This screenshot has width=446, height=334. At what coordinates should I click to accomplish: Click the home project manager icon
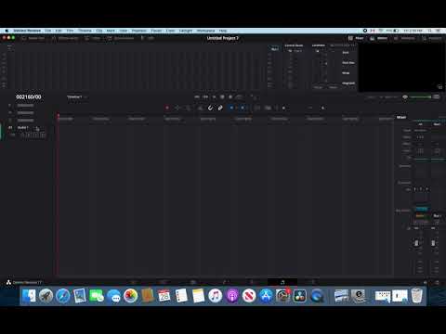click(x=426, y=282)
